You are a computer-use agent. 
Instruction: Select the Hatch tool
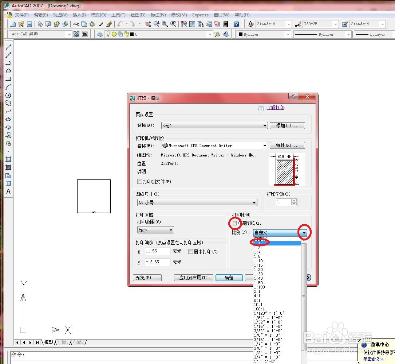tap(8, 159)
